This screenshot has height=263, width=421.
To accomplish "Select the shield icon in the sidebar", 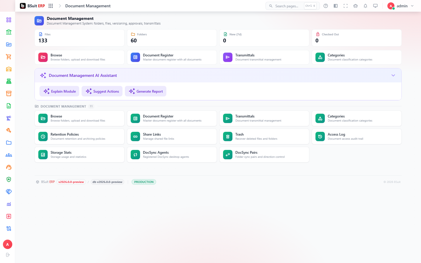I will (9, 179).
